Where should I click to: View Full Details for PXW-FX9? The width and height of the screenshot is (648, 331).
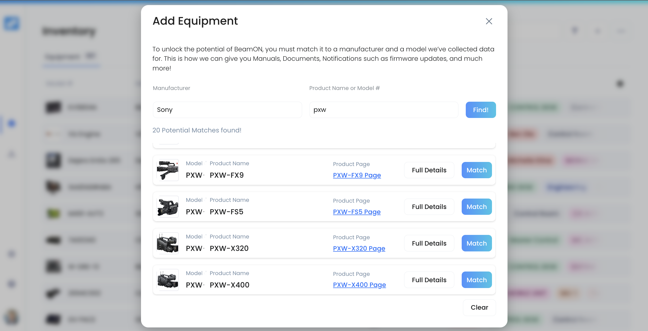coord(429,170)
